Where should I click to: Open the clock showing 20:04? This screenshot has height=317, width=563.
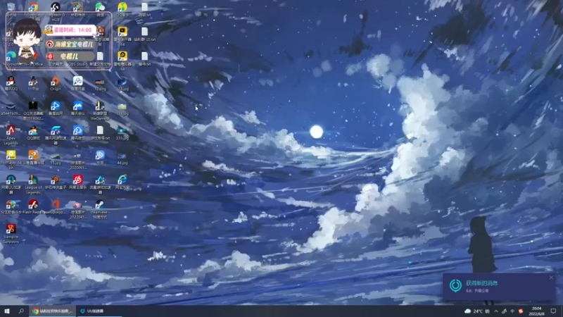(x=536, y=311)
